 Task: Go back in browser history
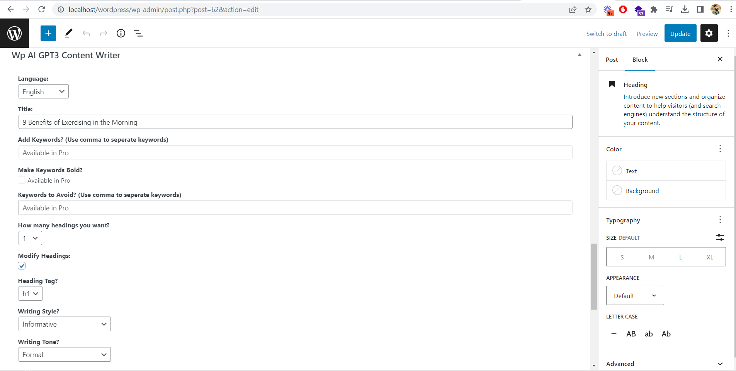10,9
